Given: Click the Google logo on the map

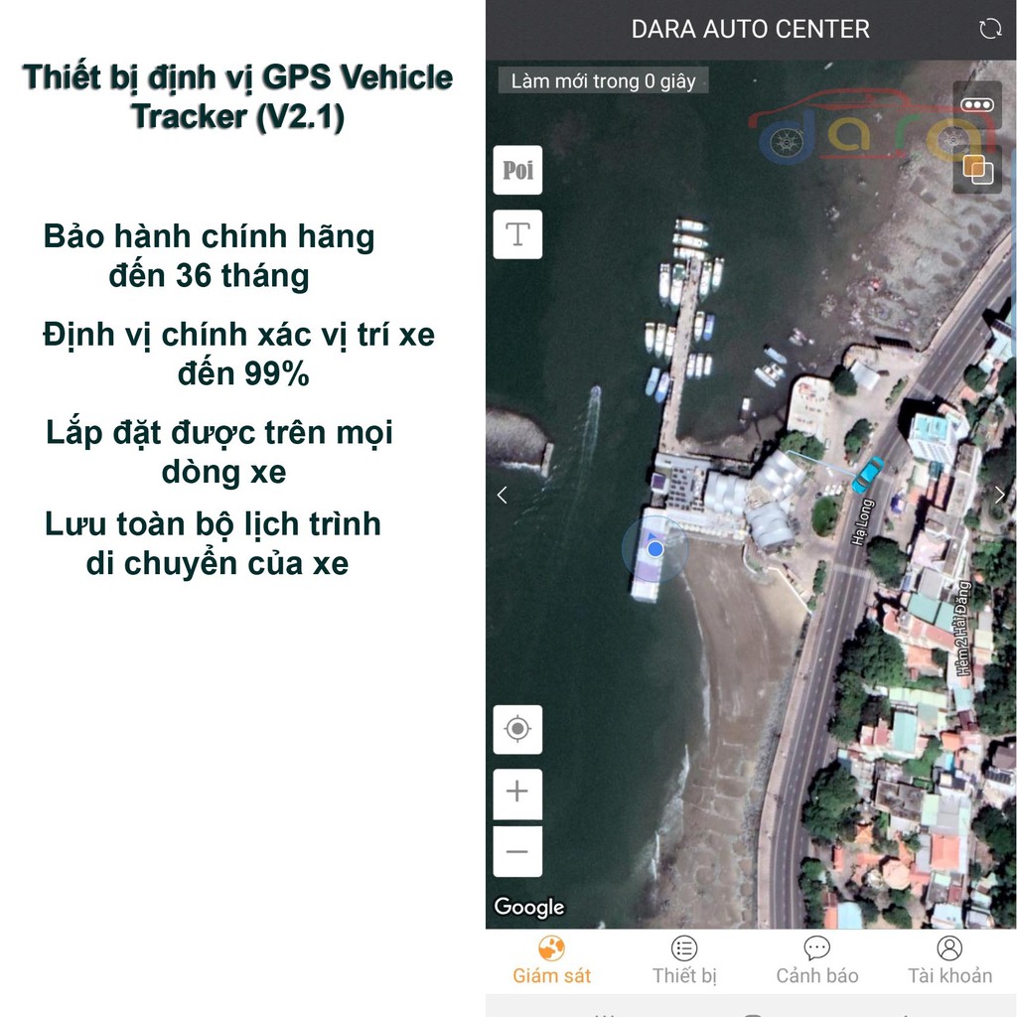Looking at the screenshot, I should pos(529,907).
